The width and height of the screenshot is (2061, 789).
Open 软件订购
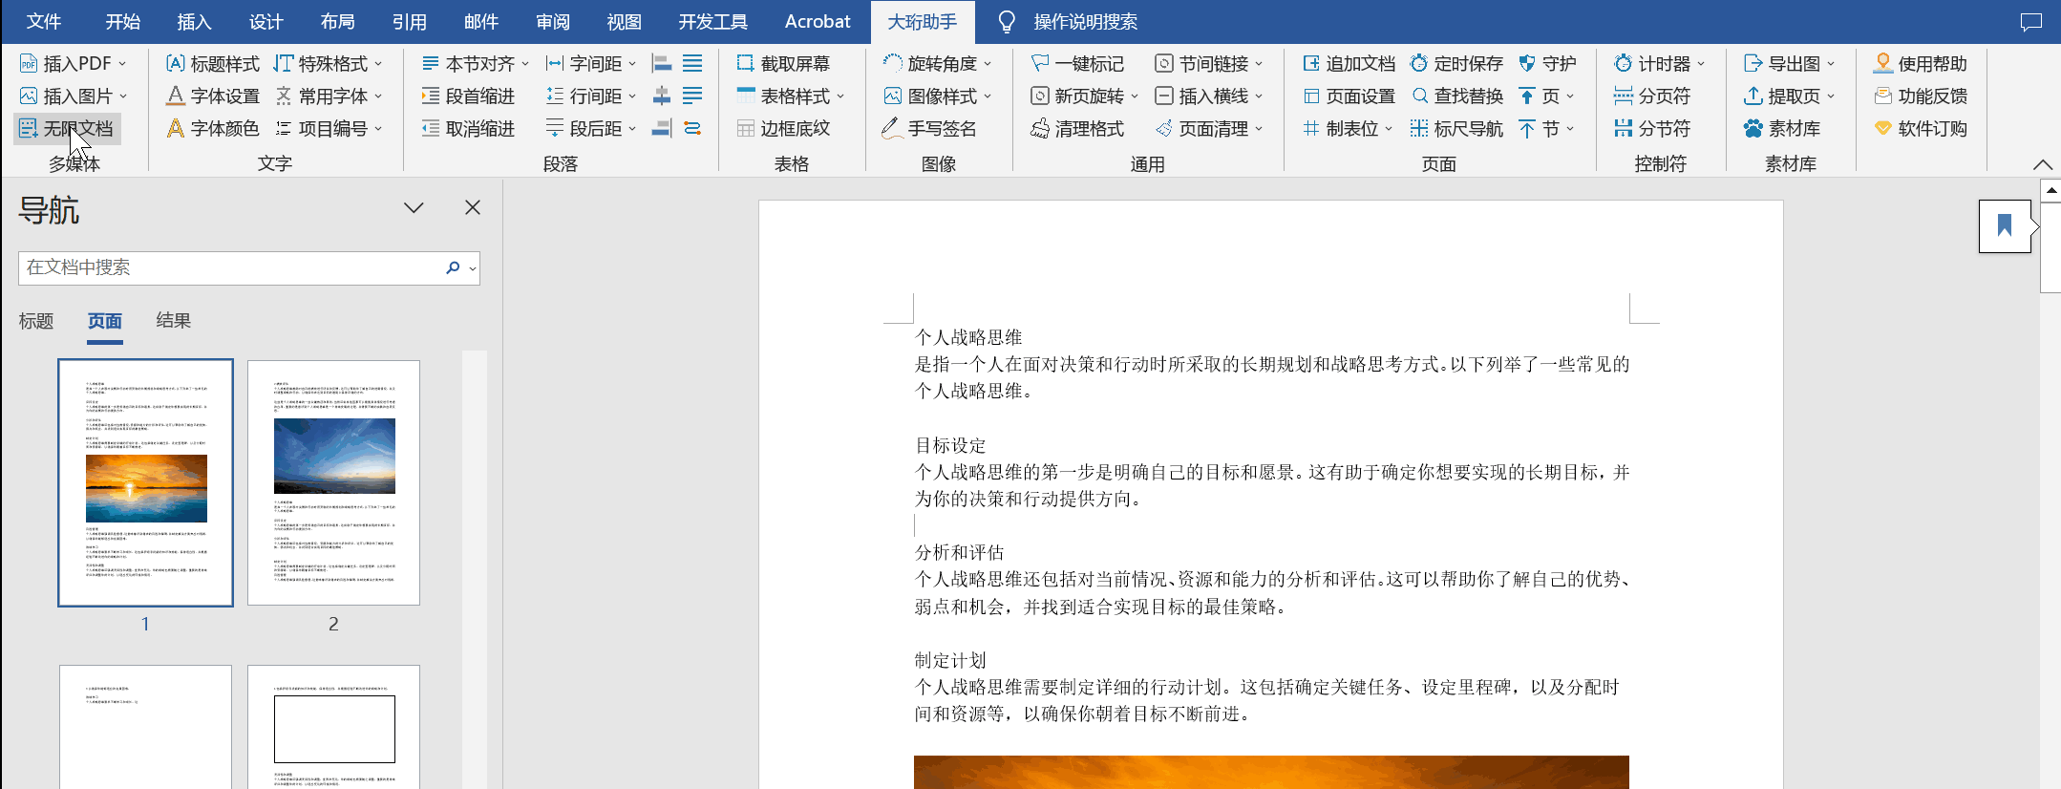[x=1921, y=129]
